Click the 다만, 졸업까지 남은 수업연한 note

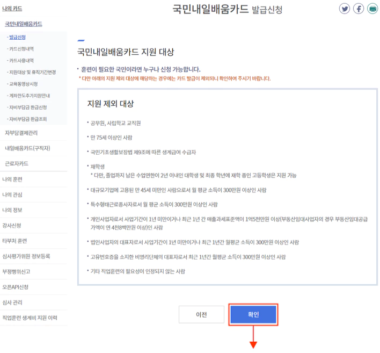click(193, 175)
